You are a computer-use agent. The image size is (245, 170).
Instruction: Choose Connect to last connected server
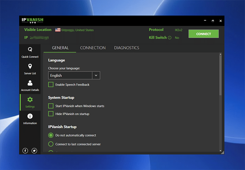click(x=51, y=144)
